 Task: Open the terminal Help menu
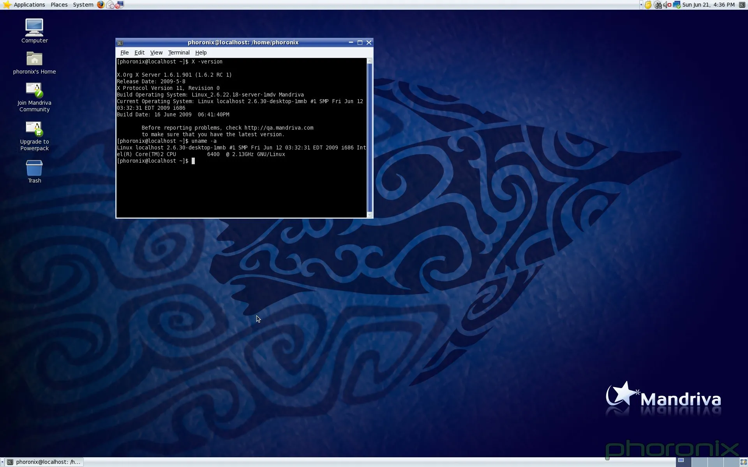pos(201,53)
